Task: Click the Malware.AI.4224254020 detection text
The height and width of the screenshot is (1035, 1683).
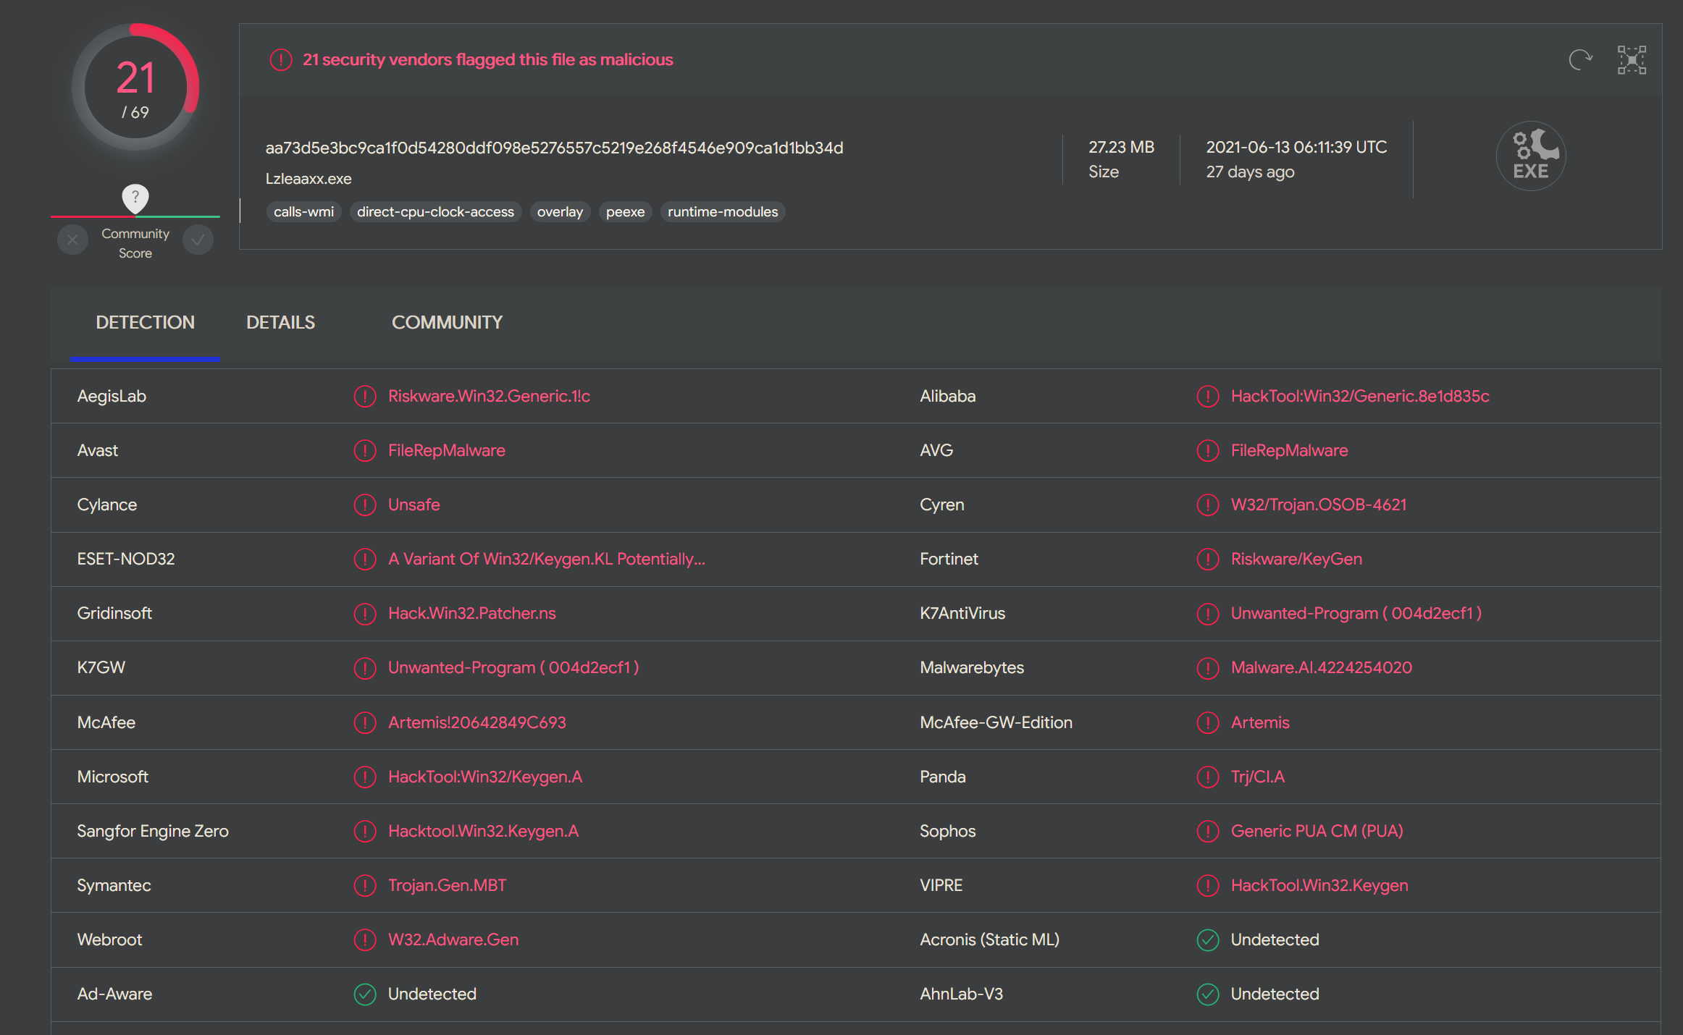Action: click(x=1322, y=667)
